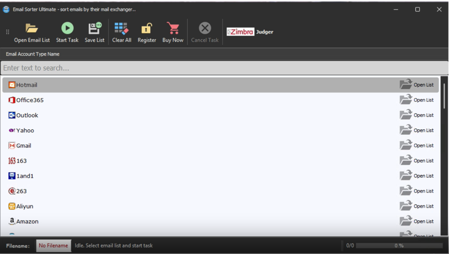Image resolution: width=449 pixels, height=254 pixels.
Task: Open List for Gmail
Action: (x=417, y=145)
